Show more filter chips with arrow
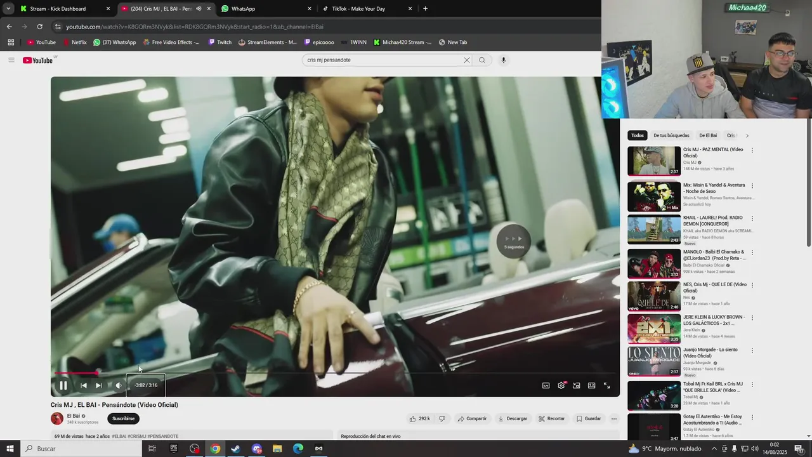This screenshot has width=812, height=457. click(747, 136)
